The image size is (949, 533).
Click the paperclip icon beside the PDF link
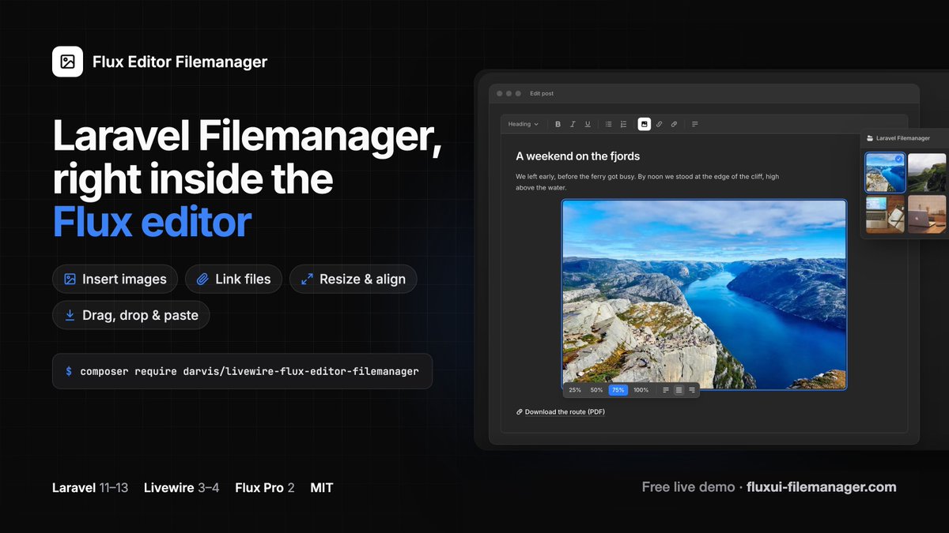coord(520,412)
